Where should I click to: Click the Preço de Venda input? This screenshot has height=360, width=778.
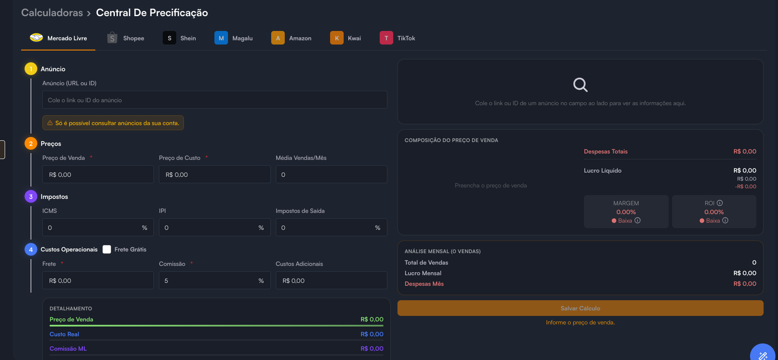point(98,175)
